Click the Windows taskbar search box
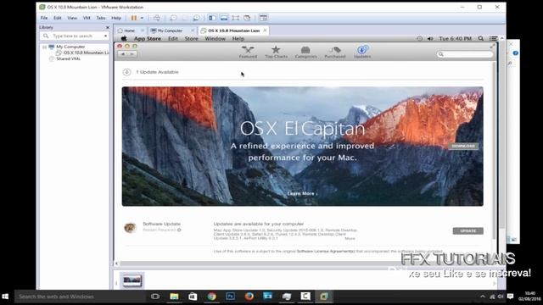This screenshot has width=543, height=305. pos(80,297)
